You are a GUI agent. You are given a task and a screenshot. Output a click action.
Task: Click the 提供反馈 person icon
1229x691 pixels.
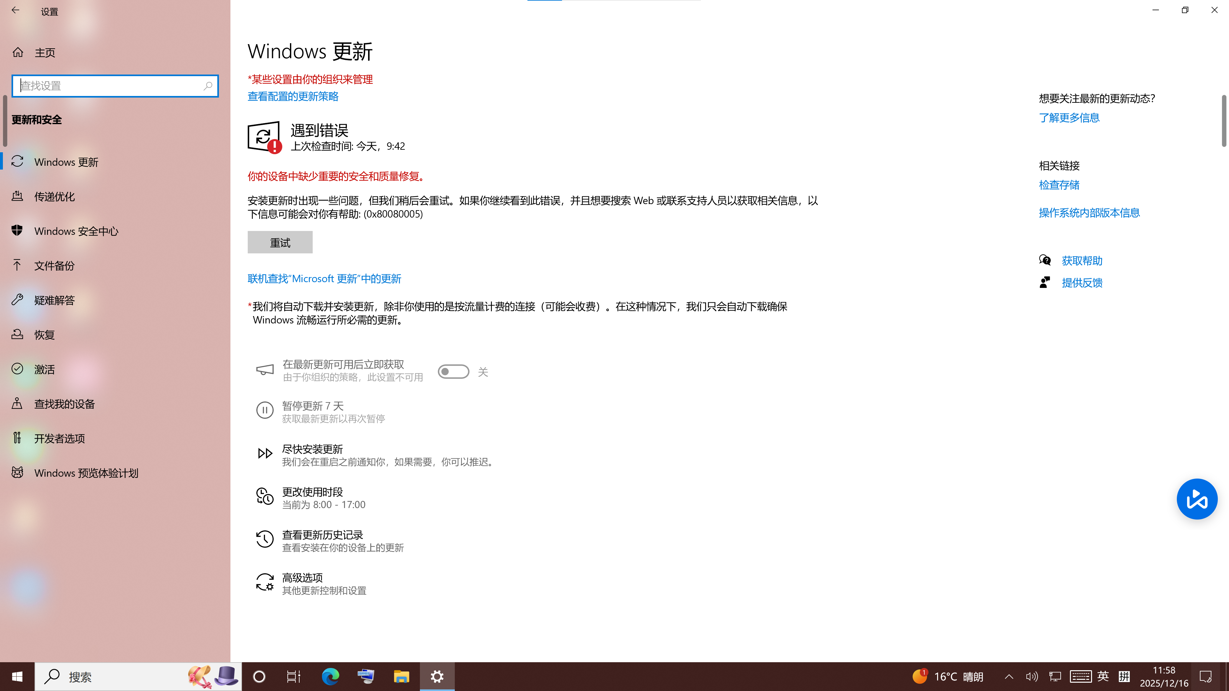click(1045, 282)
